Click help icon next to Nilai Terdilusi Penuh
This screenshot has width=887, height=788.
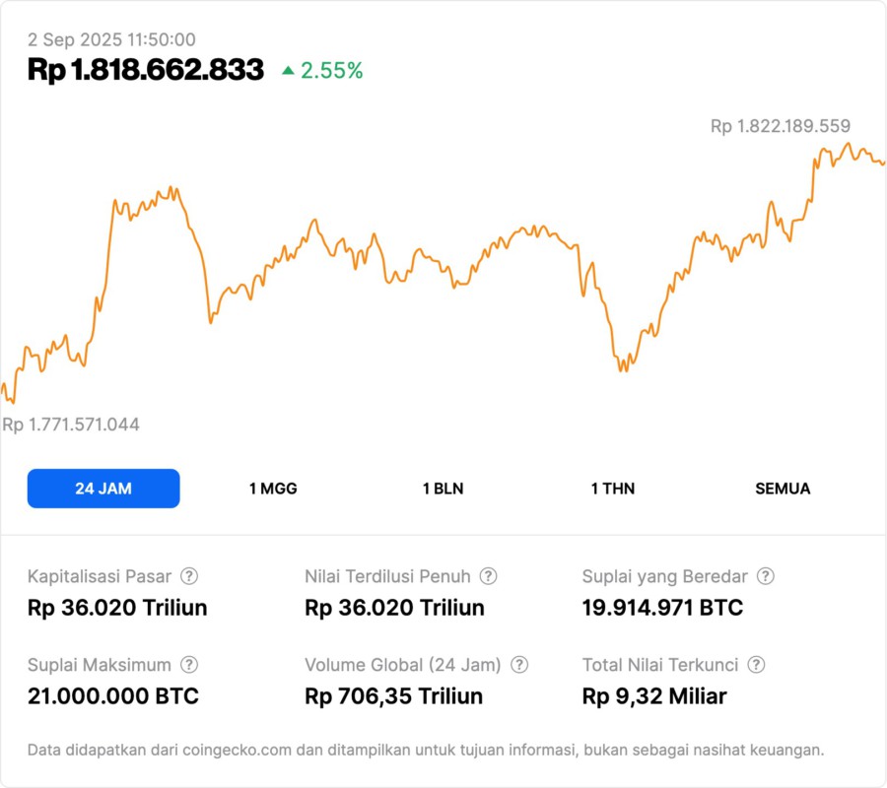[488, 576]
